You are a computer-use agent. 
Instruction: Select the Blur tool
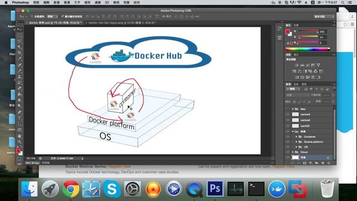click(x=20, y=100)
